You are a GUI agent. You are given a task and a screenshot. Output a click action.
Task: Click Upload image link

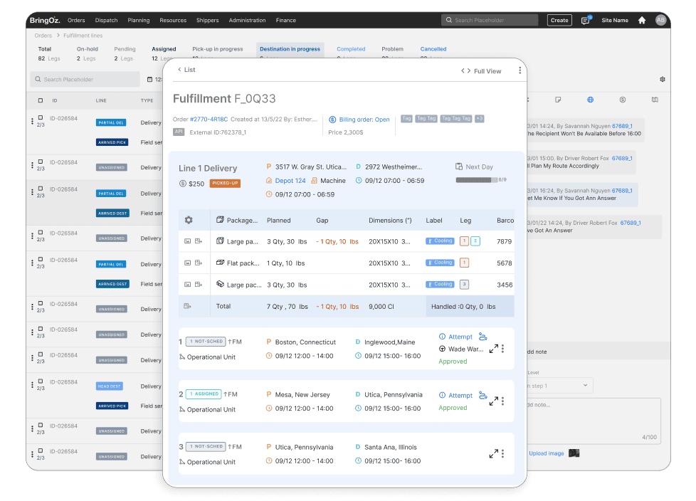point(547,453)
